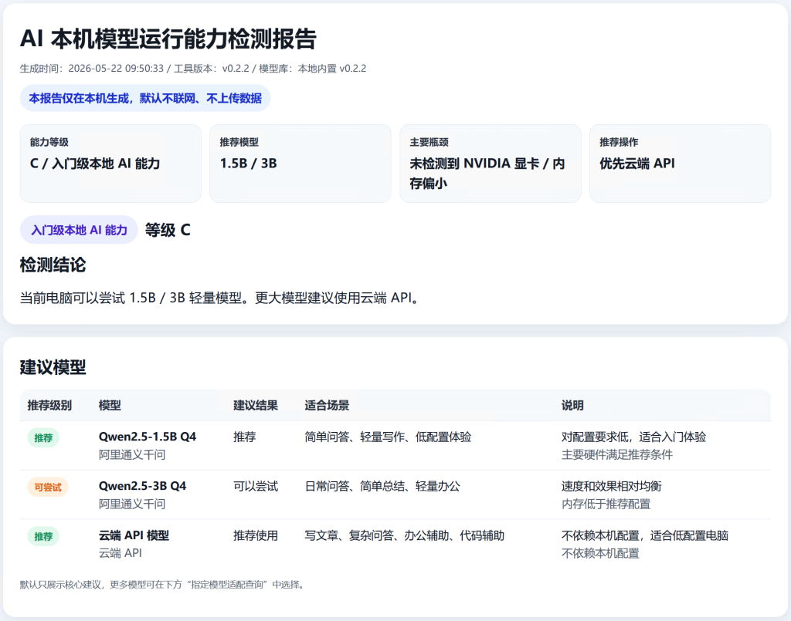Click the note 不依赖本机配置，适合低配置电脑
This screenshot has width=791, height=621.
[645, 535]
